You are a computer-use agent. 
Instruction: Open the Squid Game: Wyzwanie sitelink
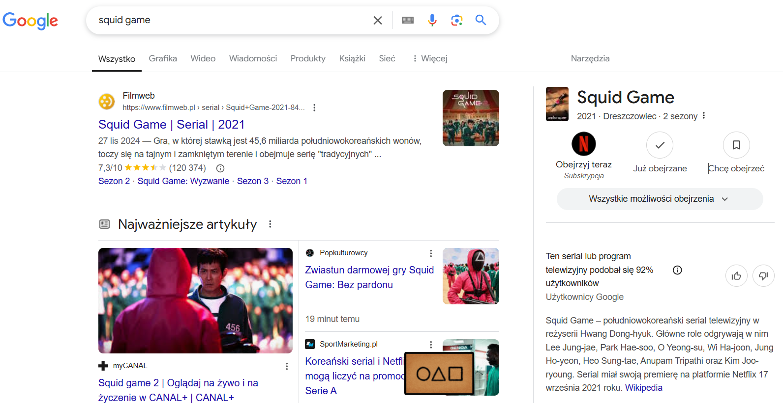(183, 181)
